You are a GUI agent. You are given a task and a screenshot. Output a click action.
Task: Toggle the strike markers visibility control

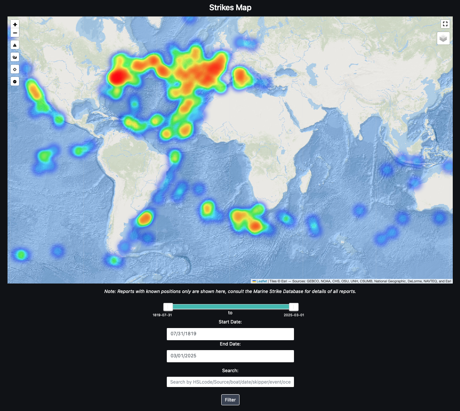point(14,81)
